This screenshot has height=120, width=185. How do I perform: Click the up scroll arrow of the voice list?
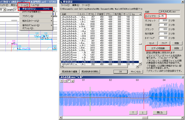pos(140,14)
